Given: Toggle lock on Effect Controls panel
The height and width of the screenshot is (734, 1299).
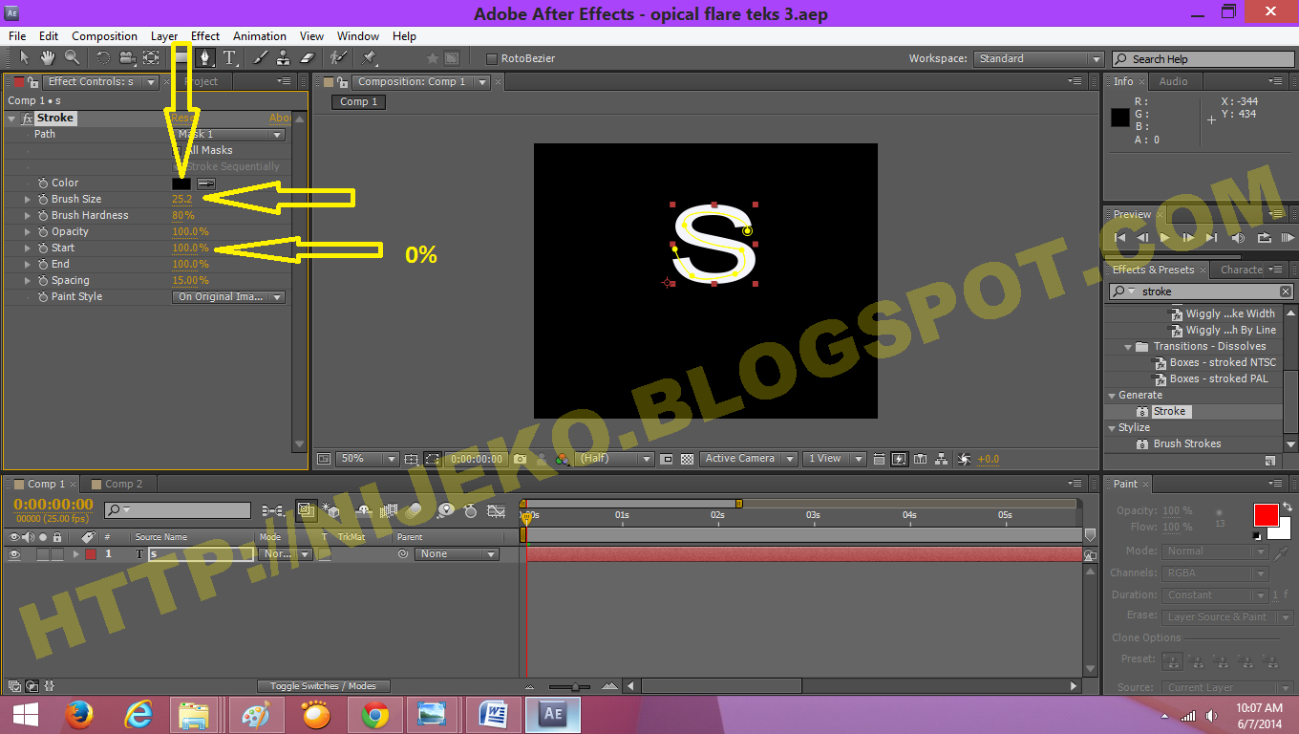Looking at the screenshot, I should (x=33, y=82).
